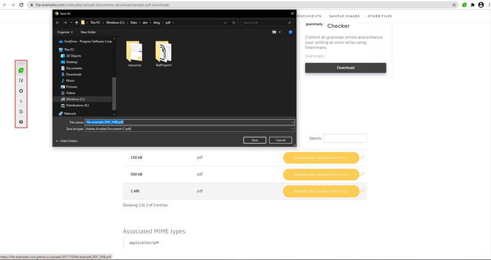Select OneDrive - Progress Software in navigation tree
491x260 pixels.
(85, 41)
